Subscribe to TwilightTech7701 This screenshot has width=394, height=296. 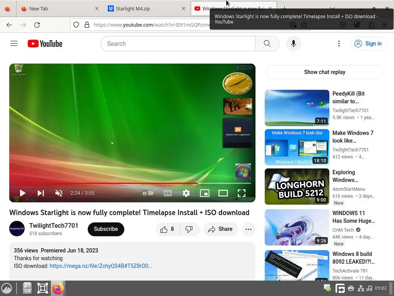click(x=106, y=229)
